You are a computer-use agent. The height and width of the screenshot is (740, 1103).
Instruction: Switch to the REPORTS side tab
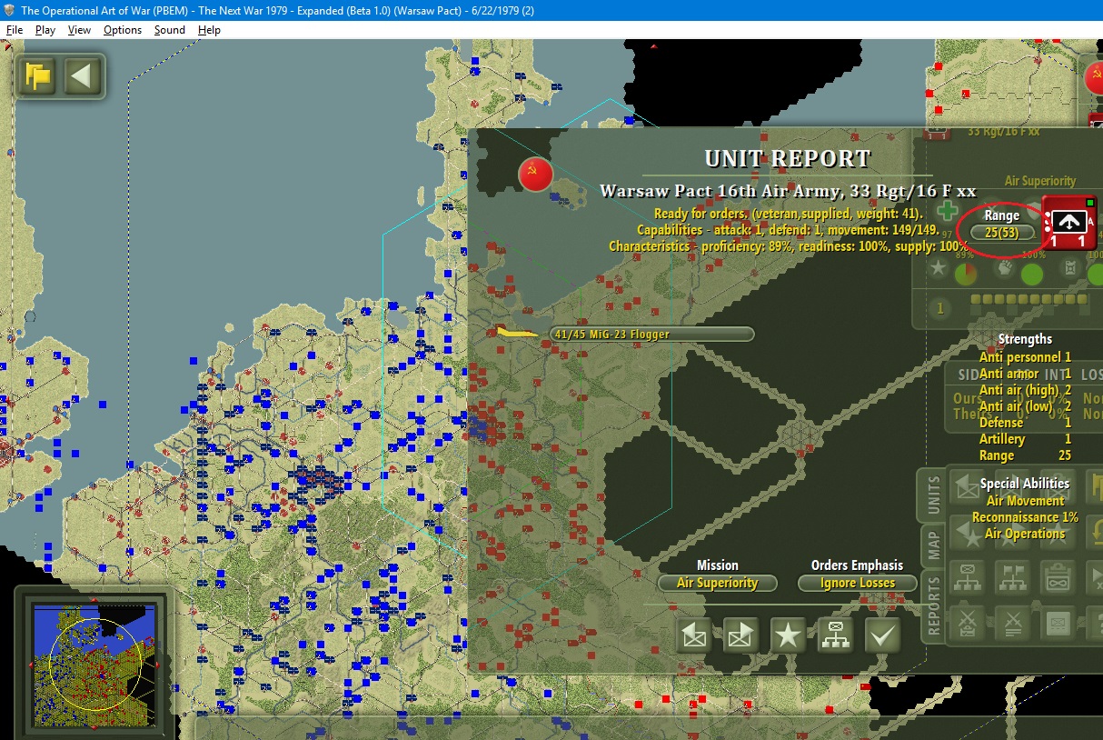(933, 606)
